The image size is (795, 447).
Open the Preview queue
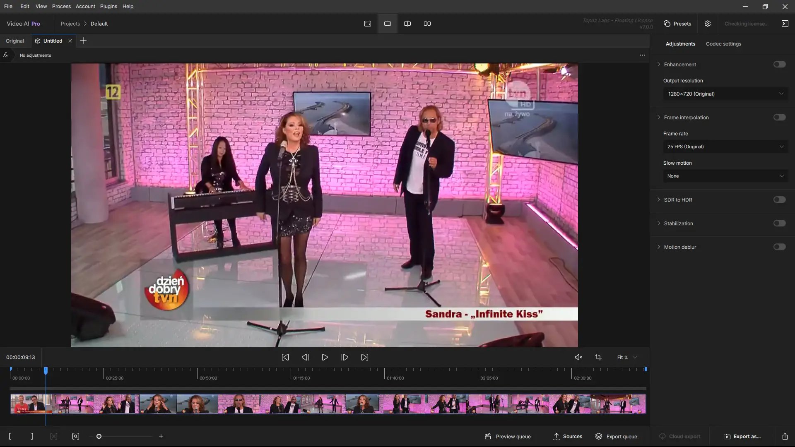508,436
